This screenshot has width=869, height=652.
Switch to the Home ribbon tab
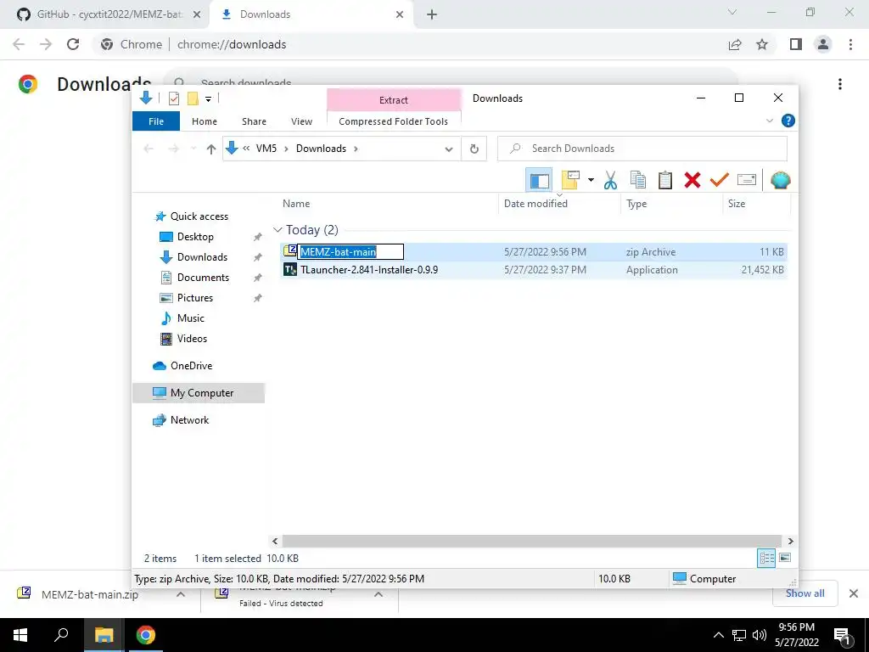pyautogui.click(x=205, y=121)
